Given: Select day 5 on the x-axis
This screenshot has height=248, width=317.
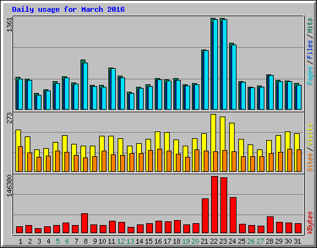Looking at the screenshot, I should [58, 241].
